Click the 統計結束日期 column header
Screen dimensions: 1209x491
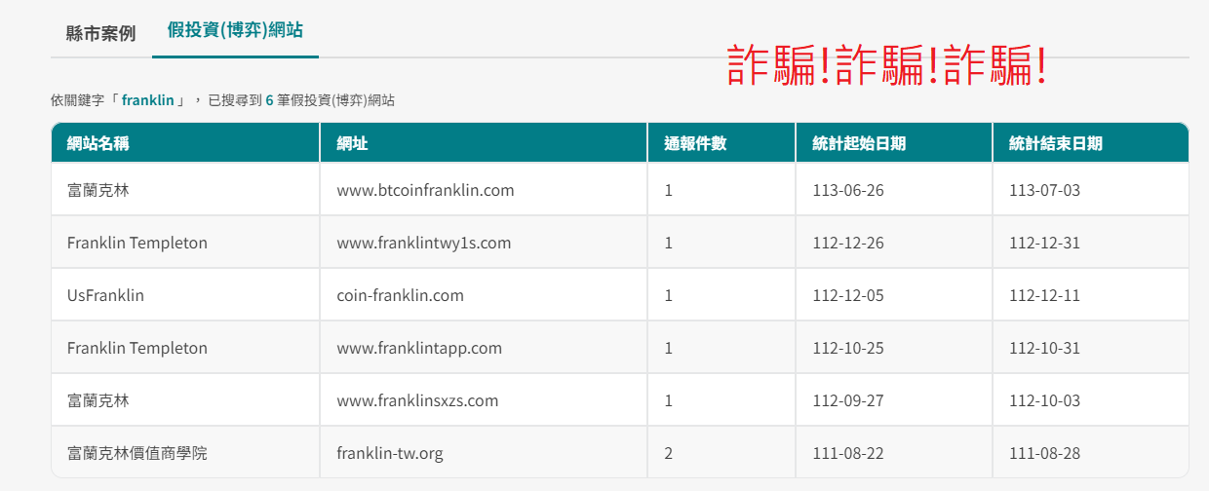coord(1055,143)
